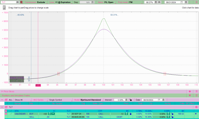Viewport: 199px width, 119px height.
Task: Toggle the Interest rate lock icon
Action: pyautogui.click(x=131, y=100)
